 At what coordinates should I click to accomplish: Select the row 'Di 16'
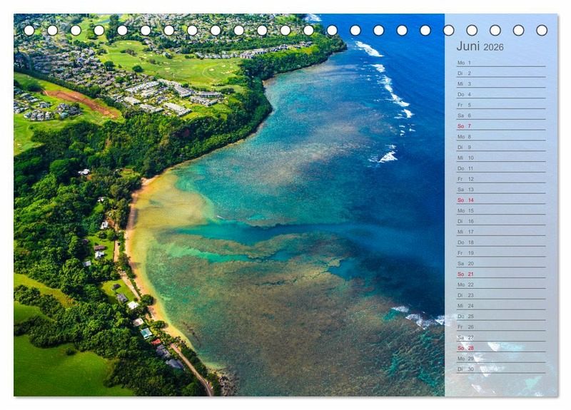click(501, 221)
